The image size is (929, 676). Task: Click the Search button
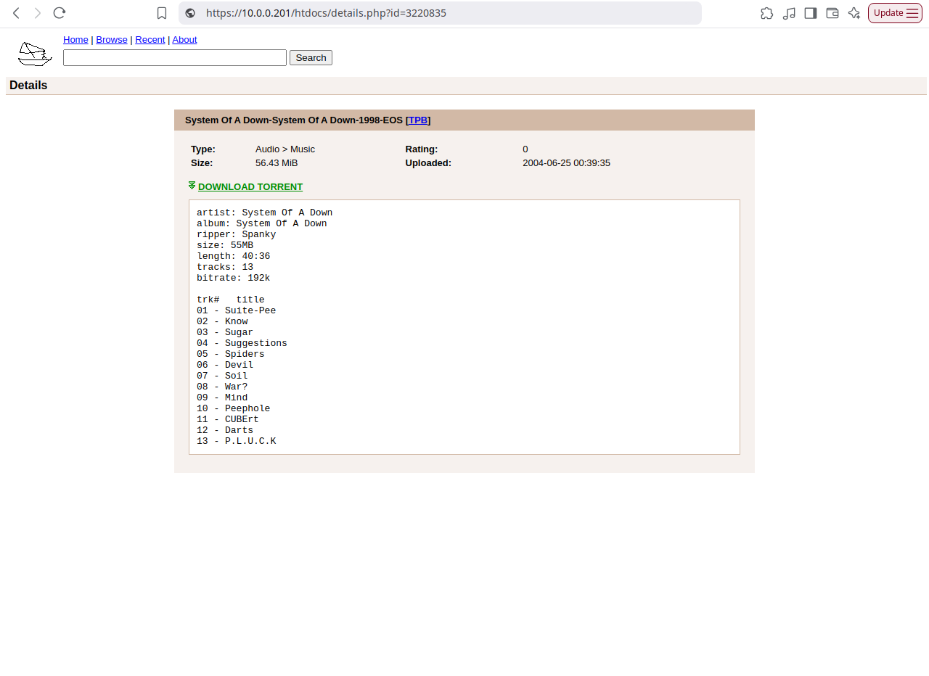pyautogui.click(x=311, y=57)
